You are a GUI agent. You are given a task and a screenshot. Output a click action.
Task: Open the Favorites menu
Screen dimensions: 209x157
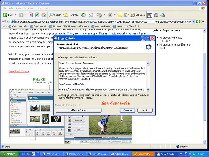click(x=28, y=8)
